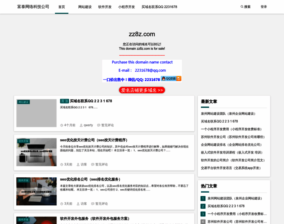Open the article seo优化排名公司（seo排名优化服务）
Image resolution: width=284 pixels, height=224 pixels.
coord(90,180)
